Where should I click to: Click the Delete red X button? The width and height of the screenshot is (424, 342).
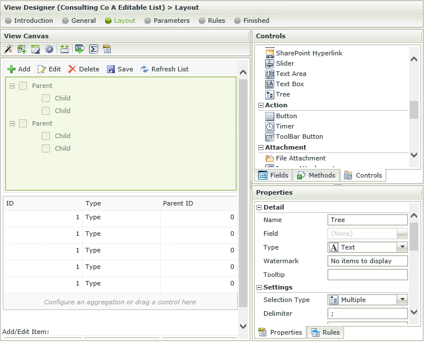(83, 69)
